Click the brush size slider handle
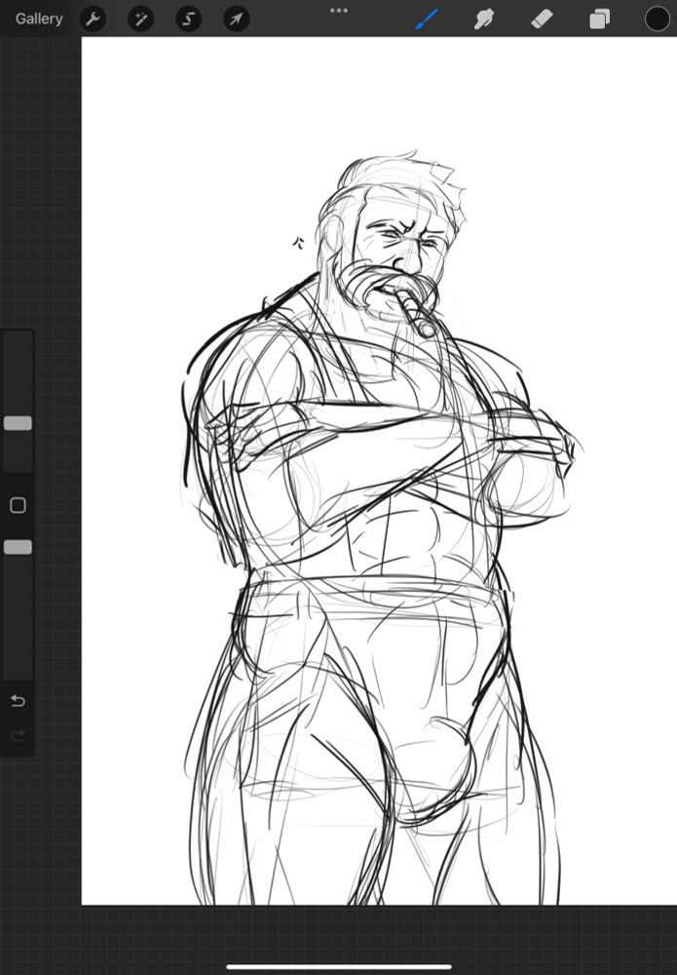Image resolution: width=677 pixels, height=975 pixels. (18, 423)
